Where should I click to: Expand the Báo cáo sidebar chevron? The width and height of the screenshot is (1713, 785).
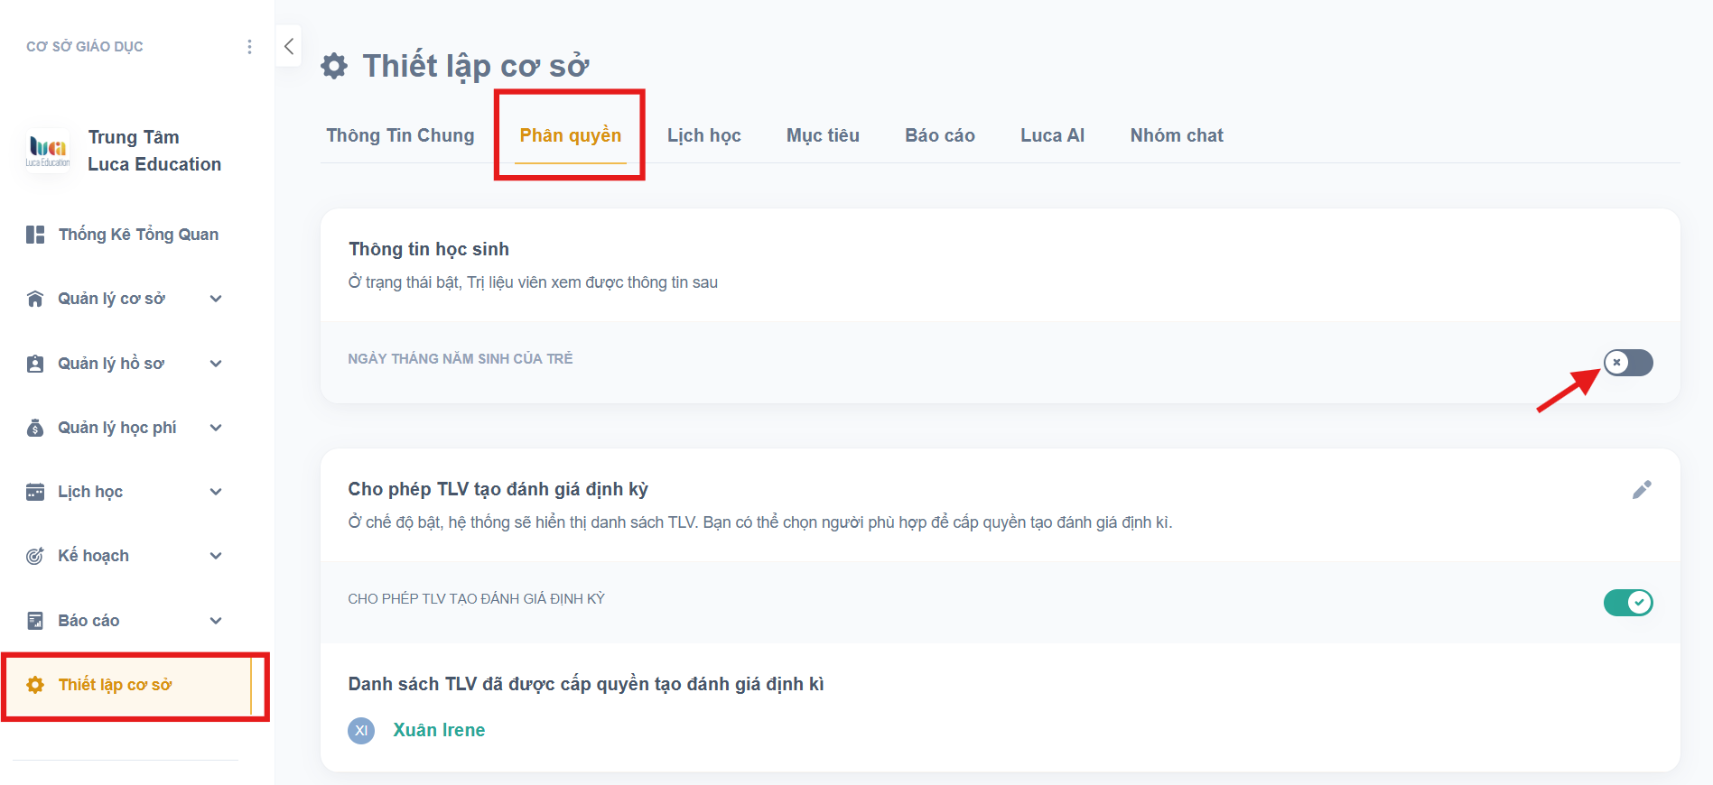pos(216,621)
